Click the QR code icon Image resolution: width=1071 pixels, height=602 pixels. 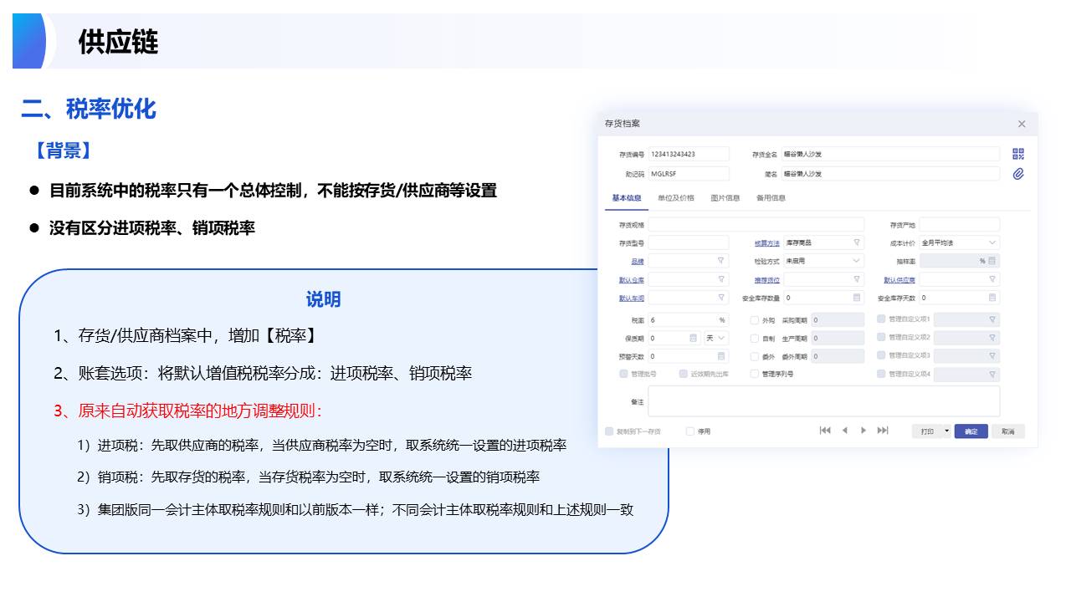(1018, 154)
